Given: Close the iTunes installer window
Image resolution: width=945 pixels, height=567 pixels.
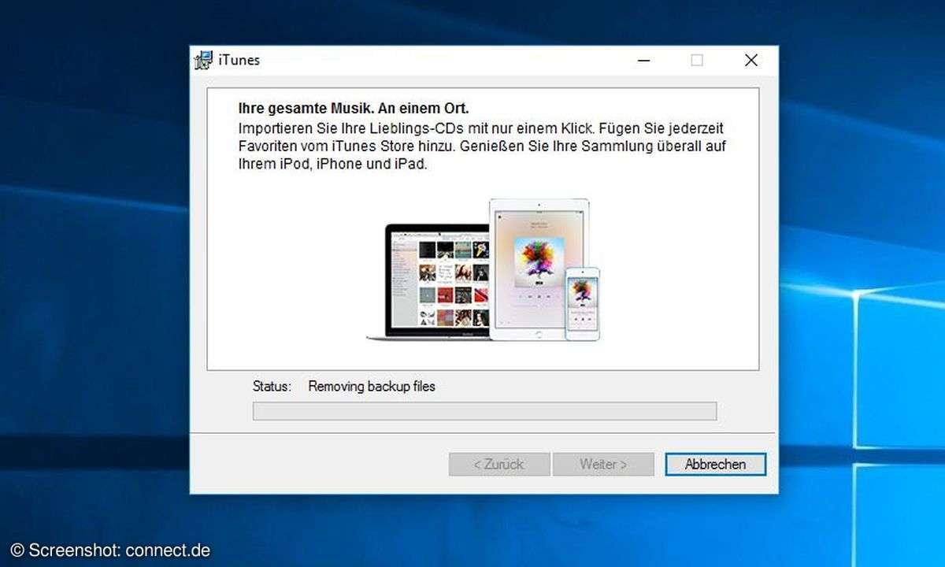Looking at the screenshot, I should coord(751,61).
